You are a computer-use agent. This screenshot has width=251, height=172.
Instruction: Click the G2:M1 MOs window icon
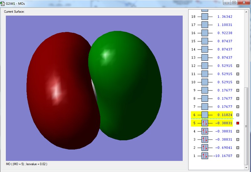pyautogui.click(x=3, y=3)
